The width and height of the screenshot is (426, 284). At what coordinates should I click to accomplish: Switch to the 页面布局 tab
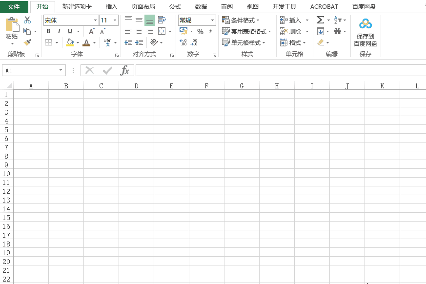pos(143,7)
